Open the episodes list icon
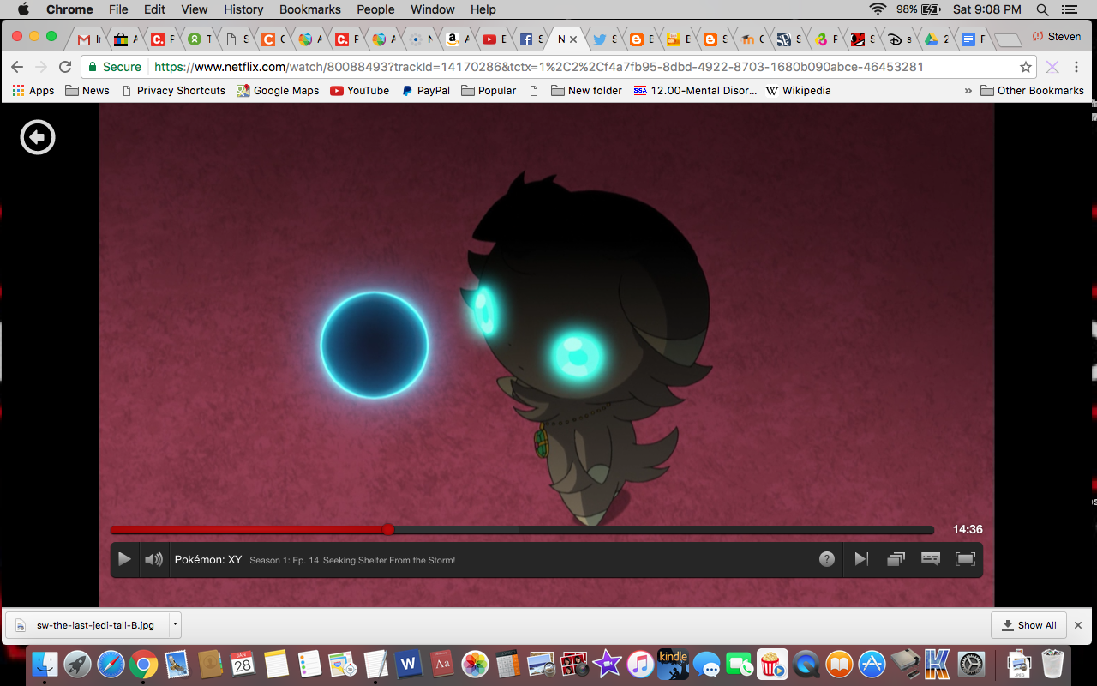Viewport: 1097px width, 686px height. pos(896,559)
